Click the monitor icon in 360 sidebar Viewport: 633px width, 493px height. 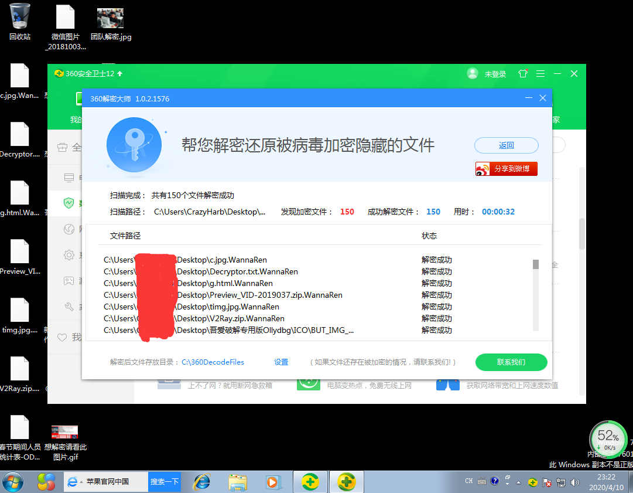click(69, 178)
